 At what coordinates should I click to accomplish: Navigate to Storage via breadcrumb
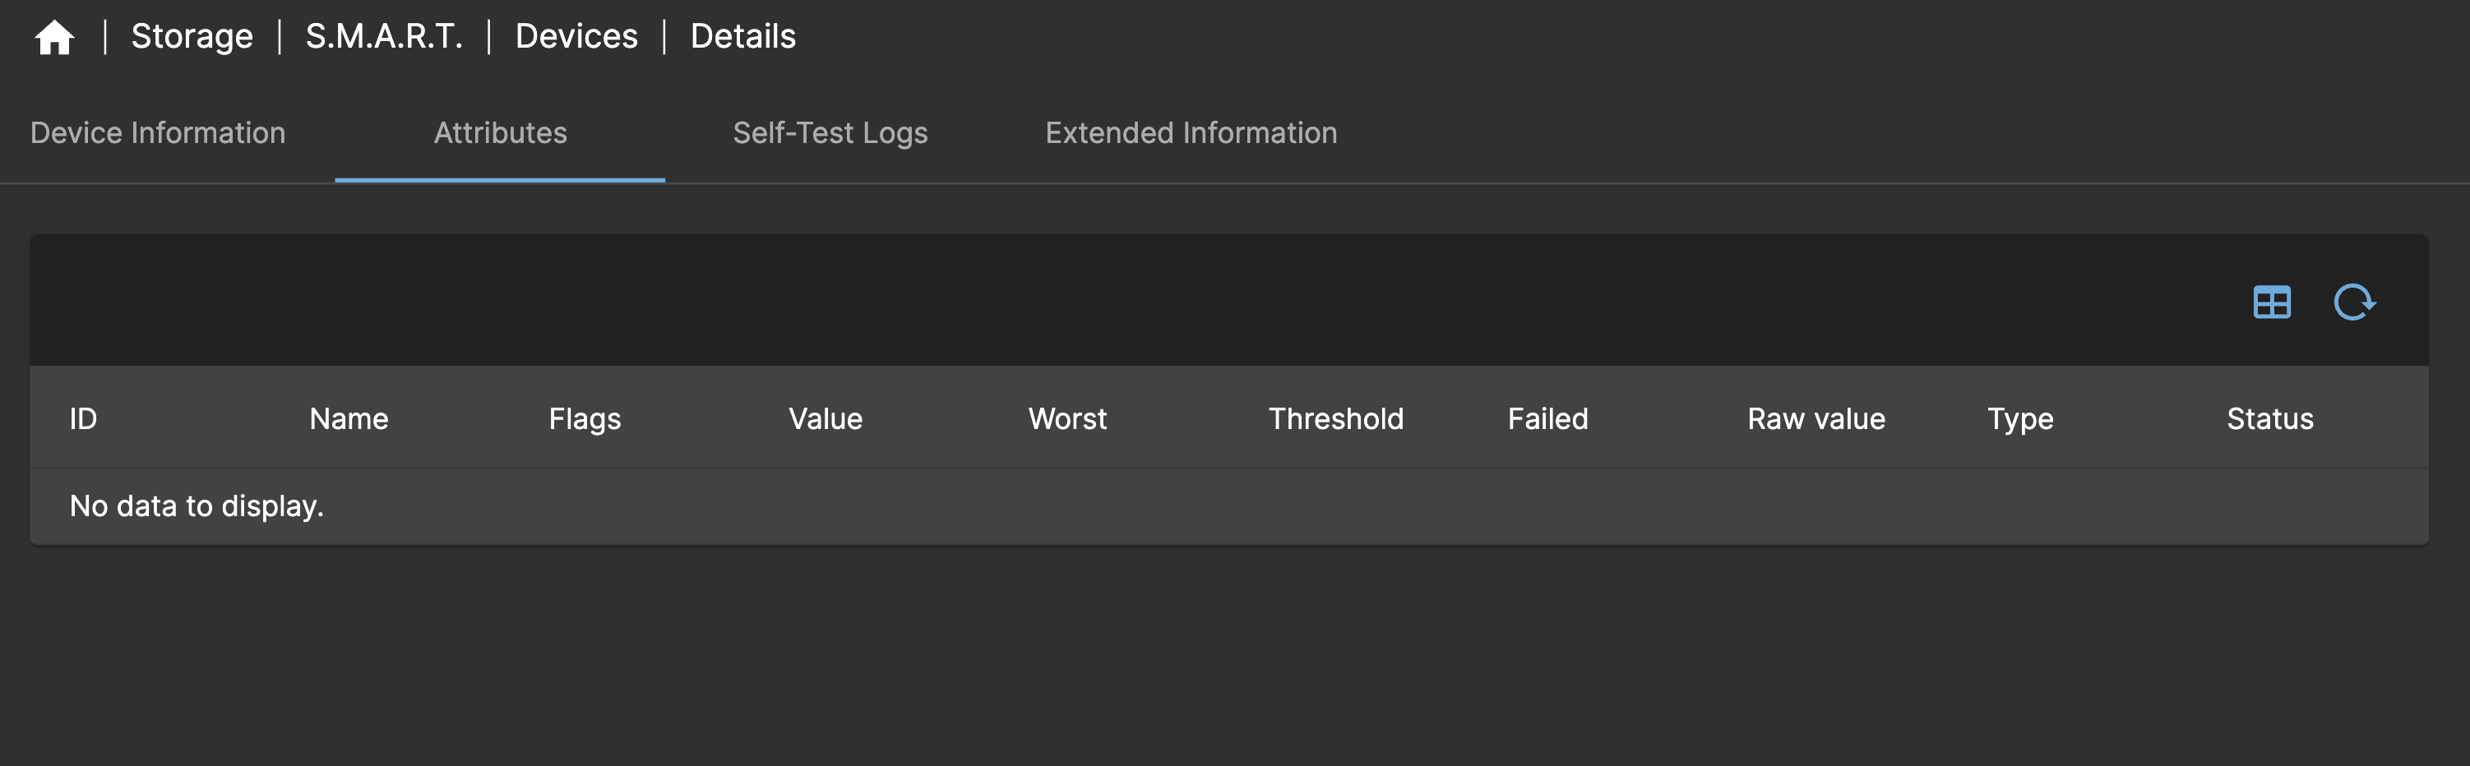click(191, 36)
